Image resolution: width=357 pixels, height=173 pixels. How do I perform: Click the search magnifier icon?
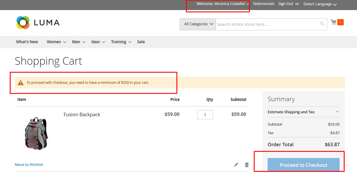point(322,24)
